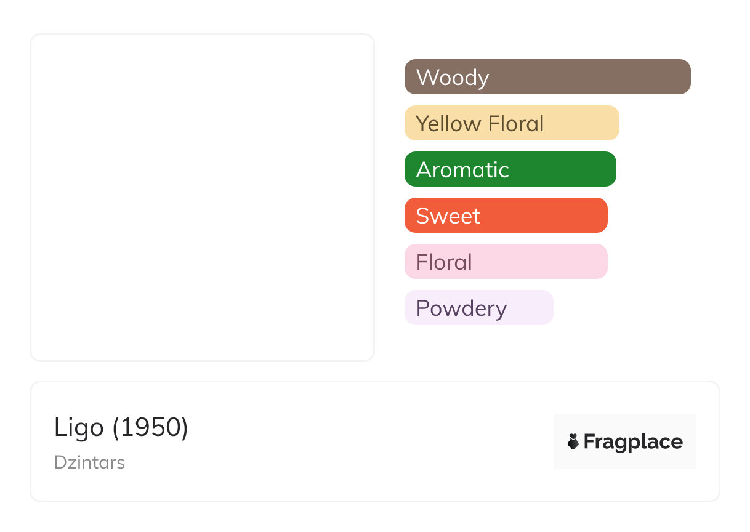This screenshot has width=750, height=532.
Task: Open the Ligo (1950) fragrance title
Action: [x=121, y=427]
